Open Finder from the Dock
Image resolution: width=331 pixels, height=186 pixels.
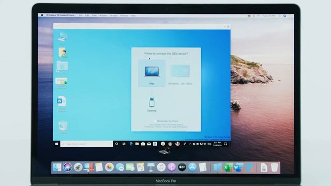[x=57, y=167]
